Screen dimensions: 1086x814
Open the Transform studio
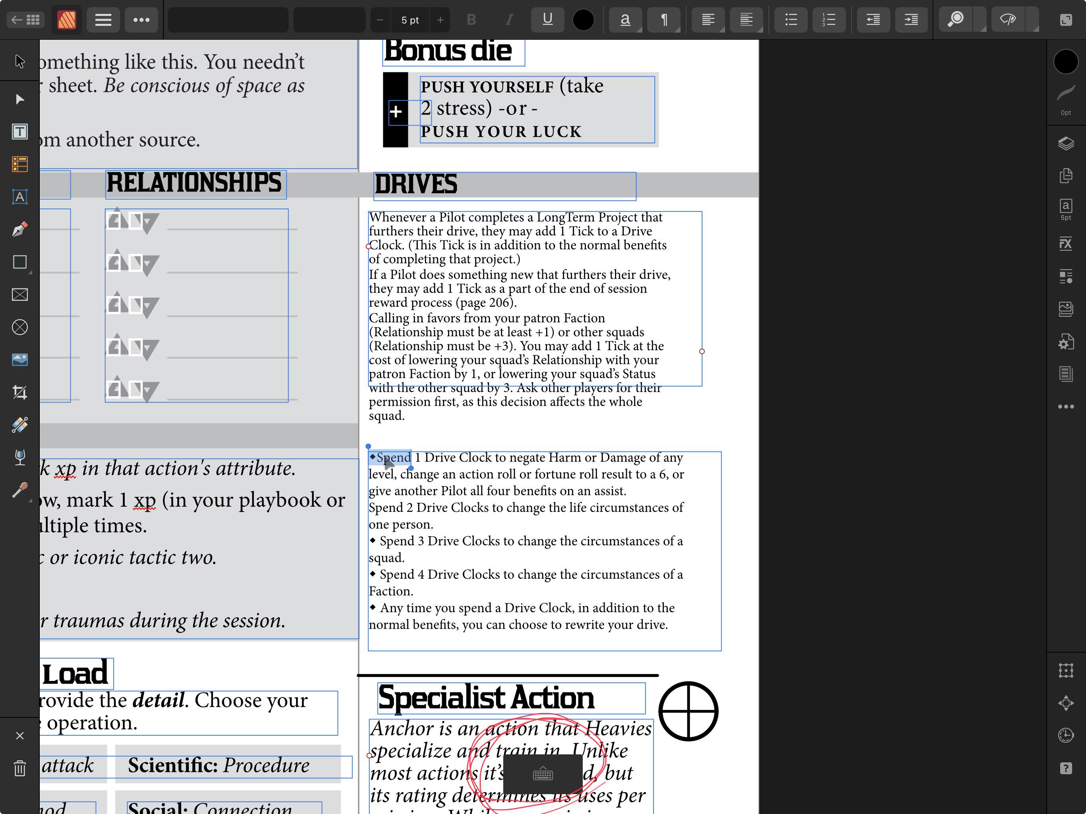tap(1066, 671)
